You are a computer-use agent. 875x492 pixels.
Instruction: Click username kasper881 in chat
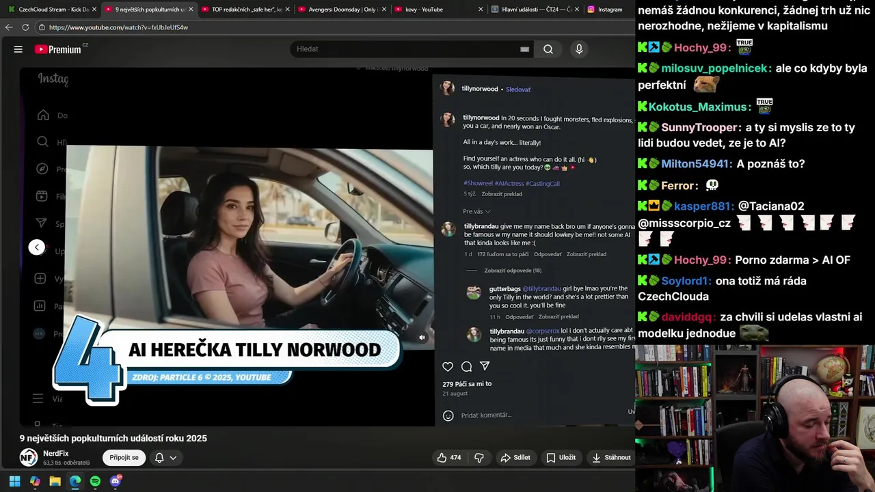(x=702, y=206)
